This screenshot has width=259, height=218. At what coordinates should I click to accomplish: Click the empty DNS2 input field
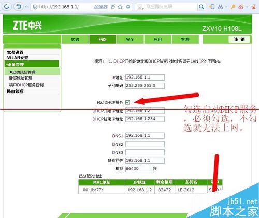(145, 144)
